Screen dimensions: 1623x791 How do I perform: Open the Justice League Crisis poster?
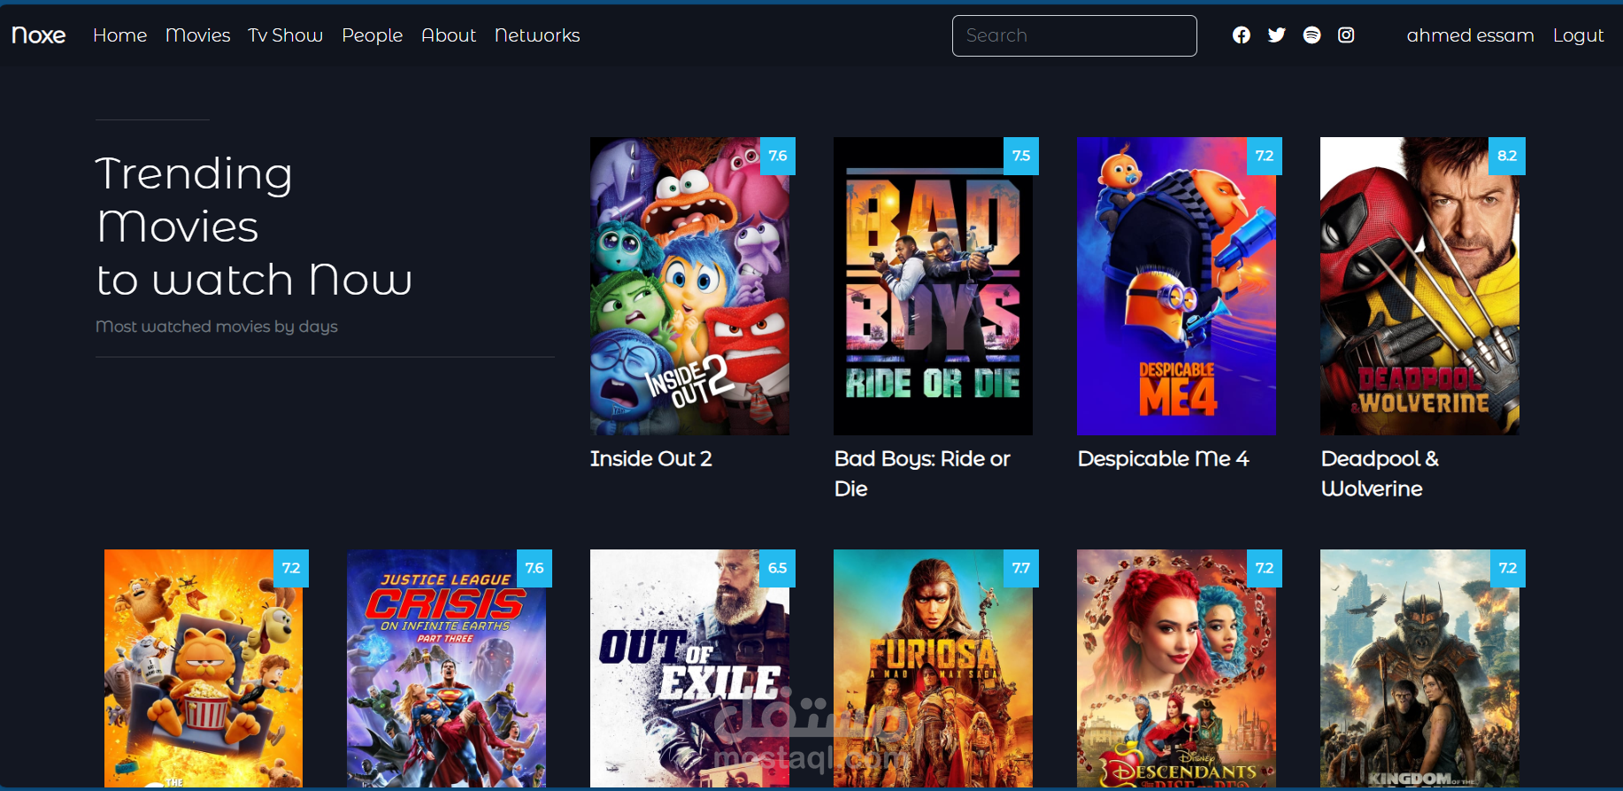coord(446,668)
